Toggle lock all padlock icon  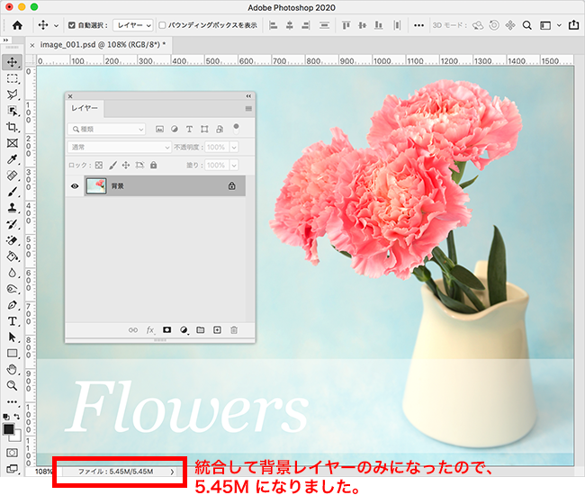(x=153, y=165)
